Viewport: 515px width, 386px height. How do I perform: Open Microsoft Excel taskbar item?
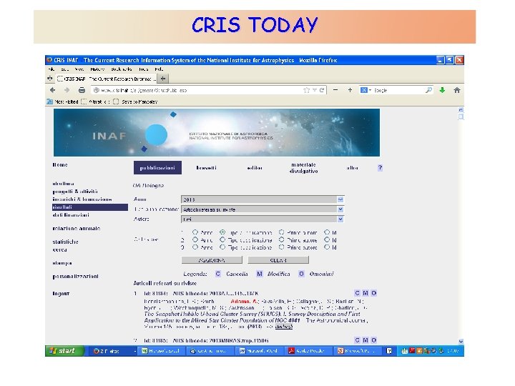coord(161,351)
